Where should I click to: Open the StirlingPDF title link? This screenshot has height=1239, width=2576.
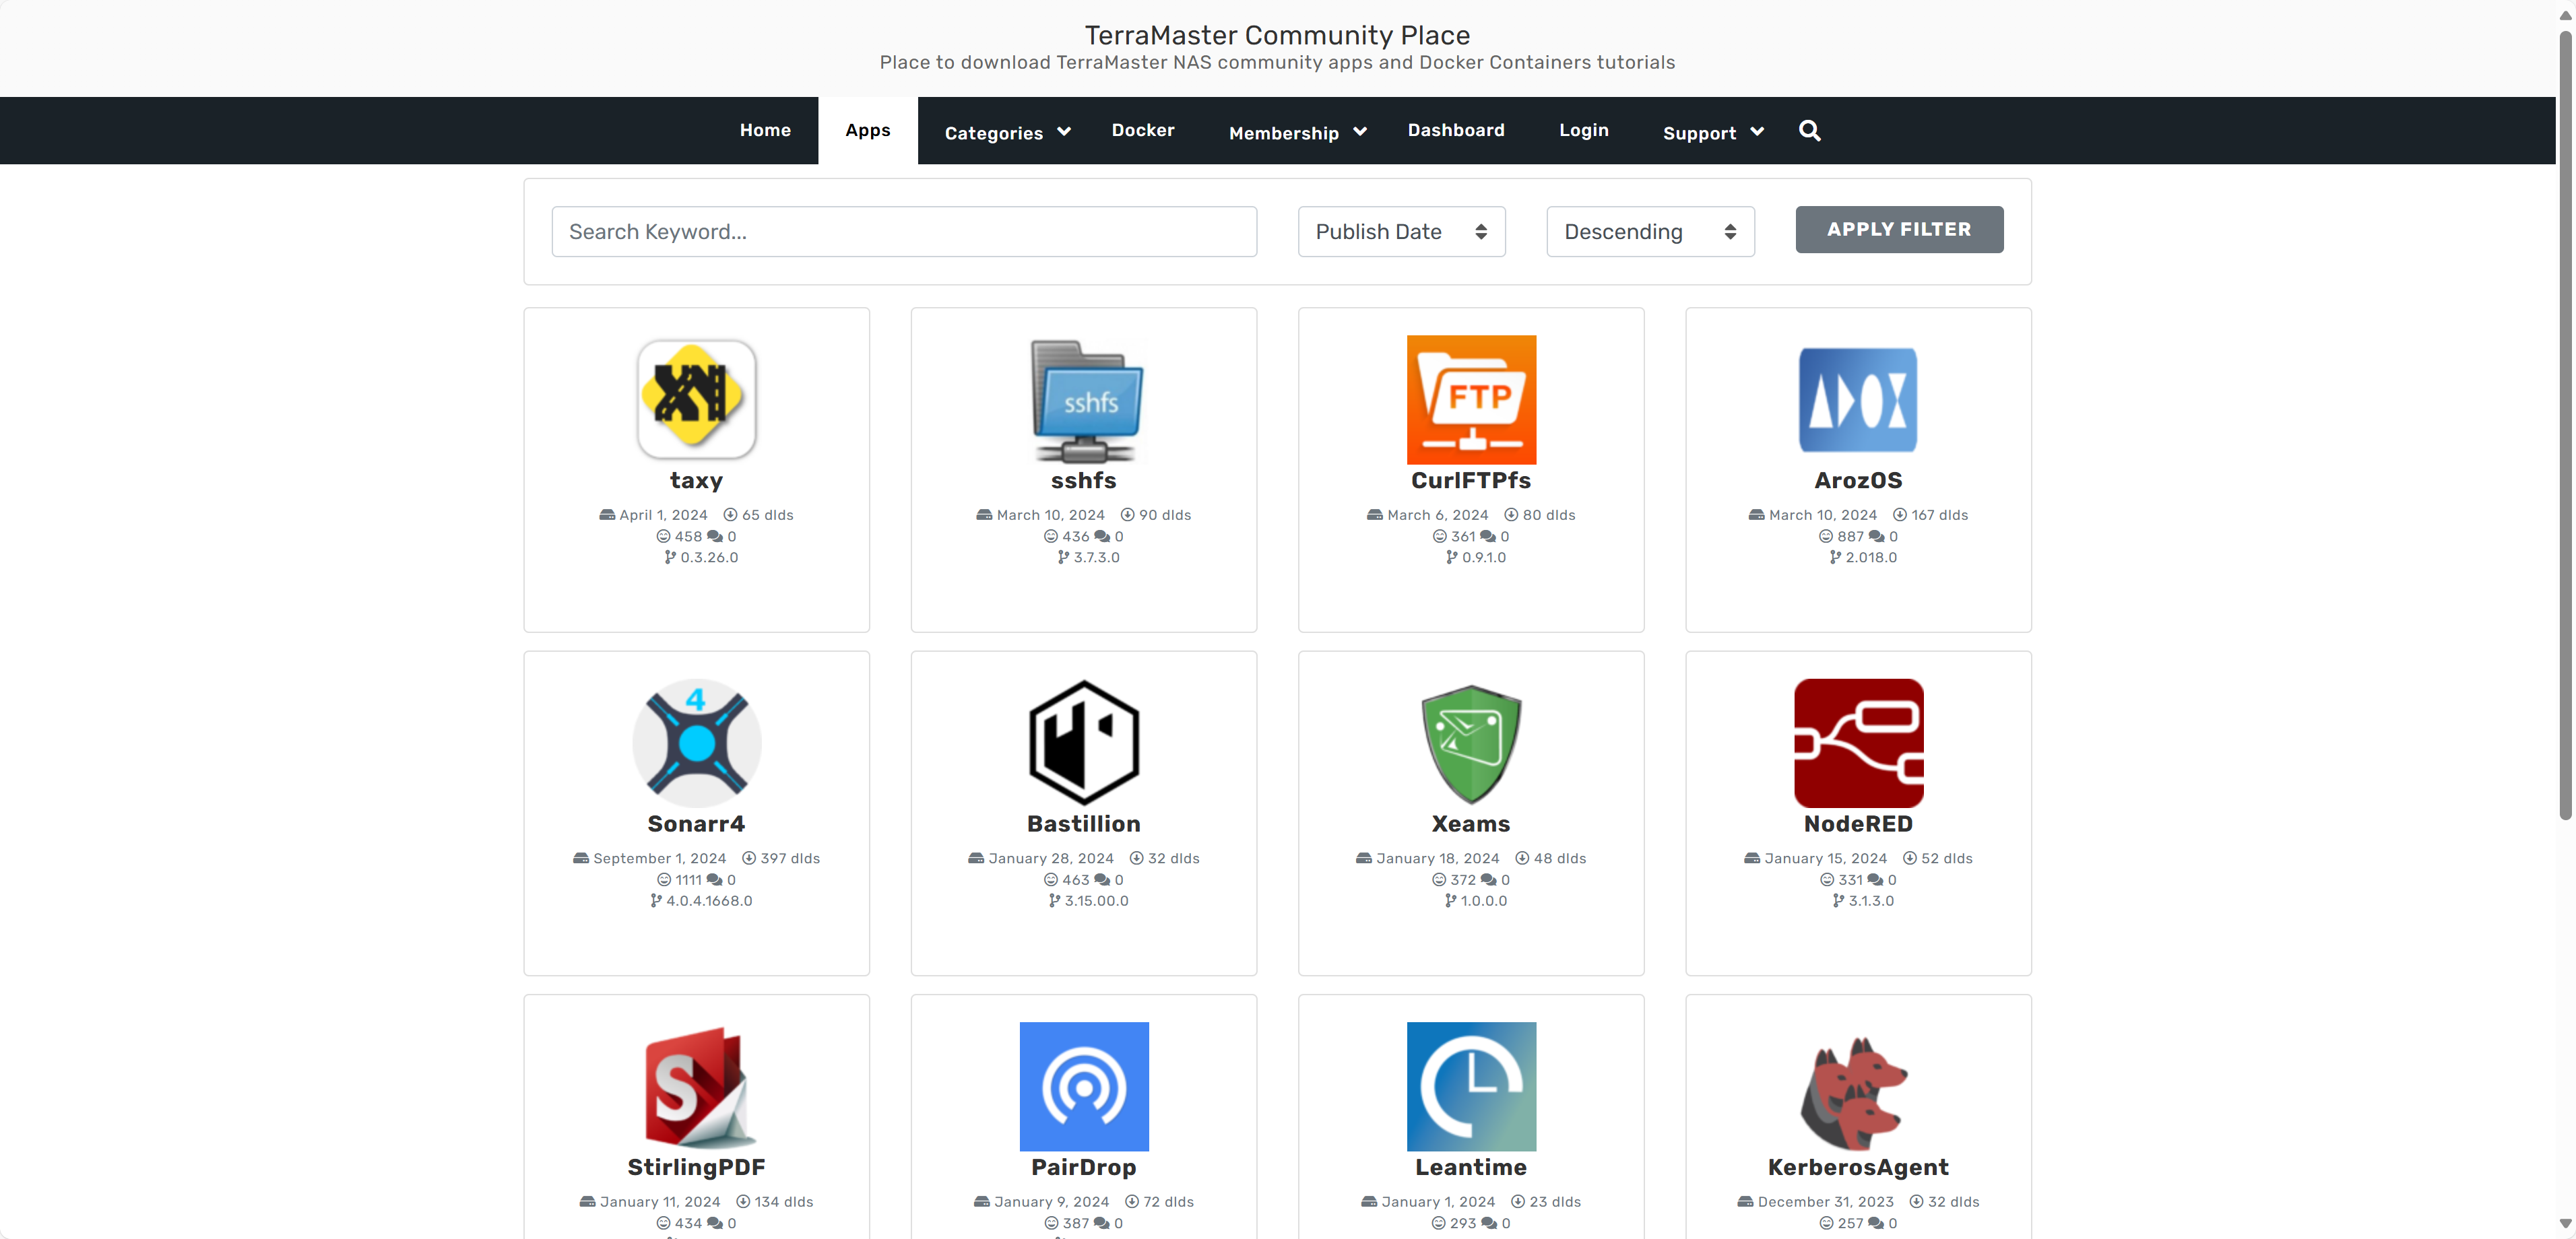click(696, 1167)
